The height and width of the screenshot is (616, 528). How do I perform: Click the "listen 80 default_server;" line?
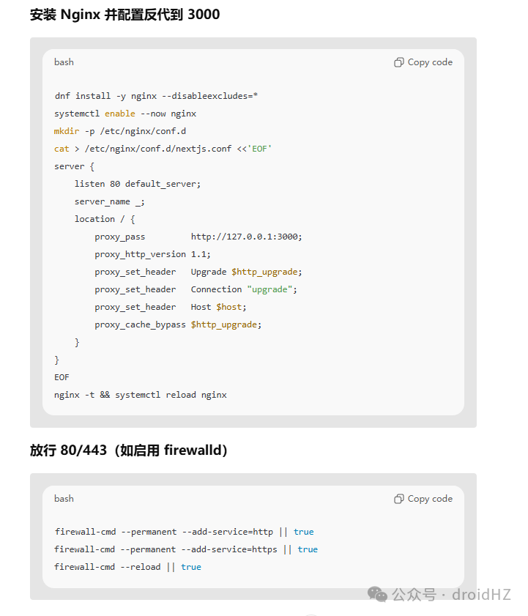(138, 184)
